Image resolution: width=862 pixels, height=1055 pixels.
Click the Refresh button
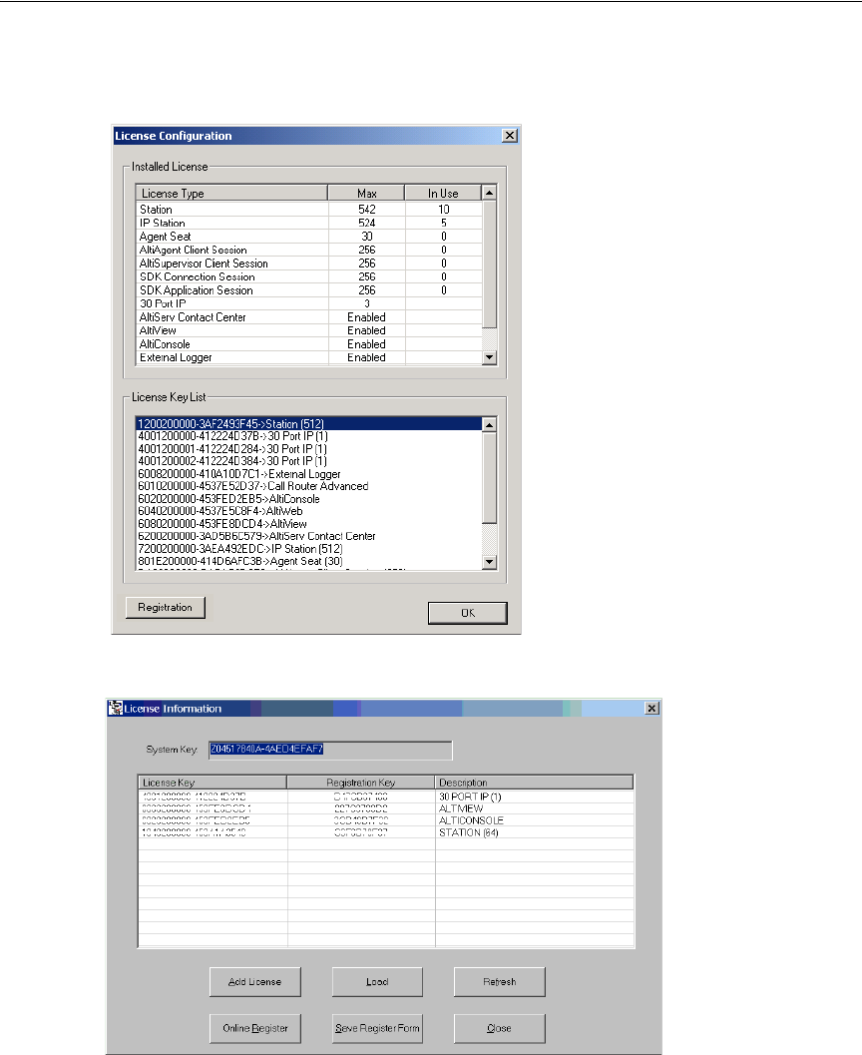500,982
